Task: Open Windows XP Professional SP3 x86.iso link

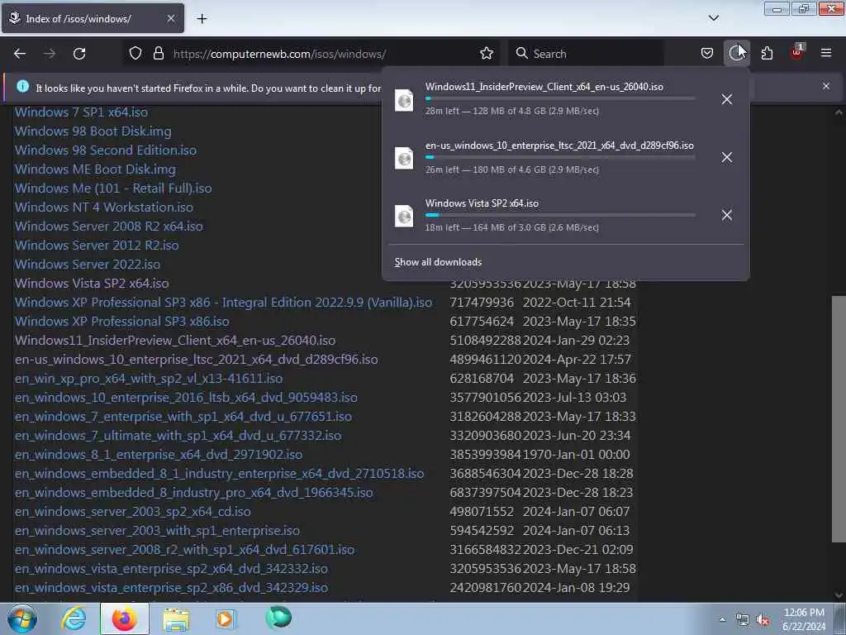Action: pyautogui.click(x=122, y=322)
